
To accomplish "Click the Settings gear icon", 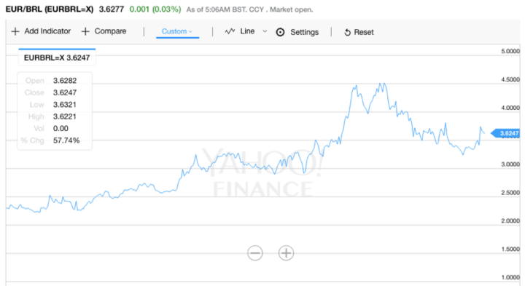I will click(280, 32).
